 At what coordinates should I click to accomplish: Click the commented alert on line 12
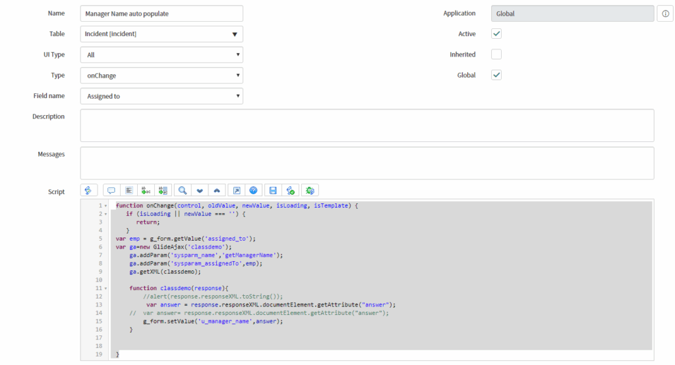pos(213,297)
